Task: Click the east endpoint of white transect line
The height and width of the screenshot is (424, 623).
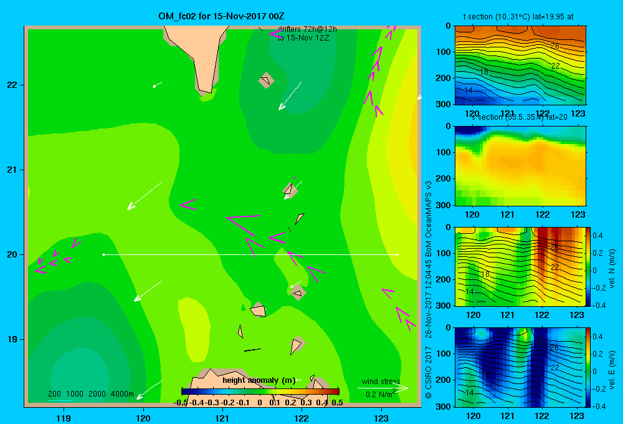Action: [x=397, y=254]
